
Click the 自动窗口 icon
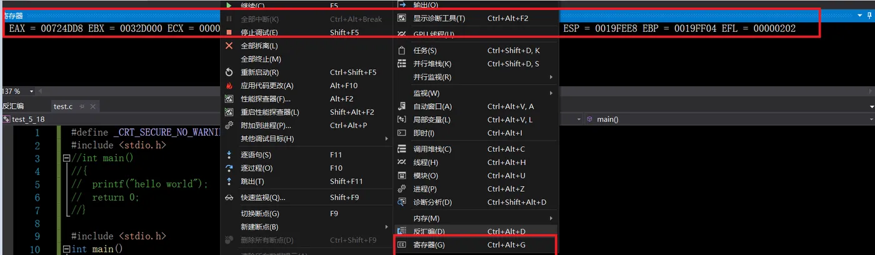click(402, 106)
